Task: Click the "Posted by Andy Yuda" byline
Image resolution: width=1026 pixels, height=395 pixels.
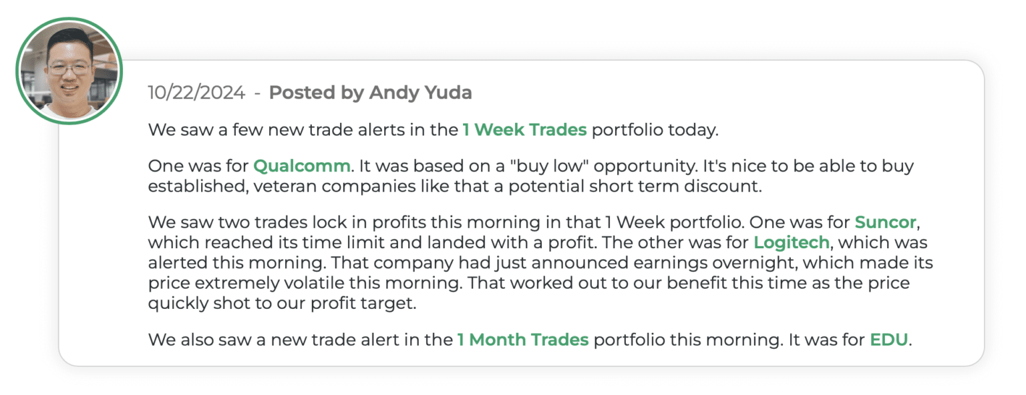Action: [x=370, y=93]
